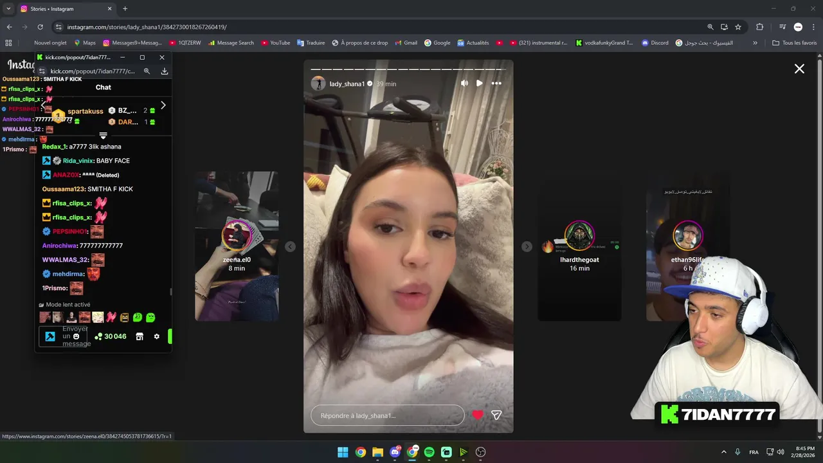Open the Chrome tab search dropdown
This screenshot has width=823, height=463.
click(x=8, y=9)
